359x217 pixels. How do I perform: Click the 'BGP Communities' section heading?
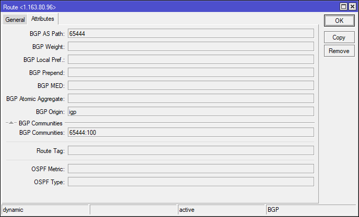click(41, 123)
